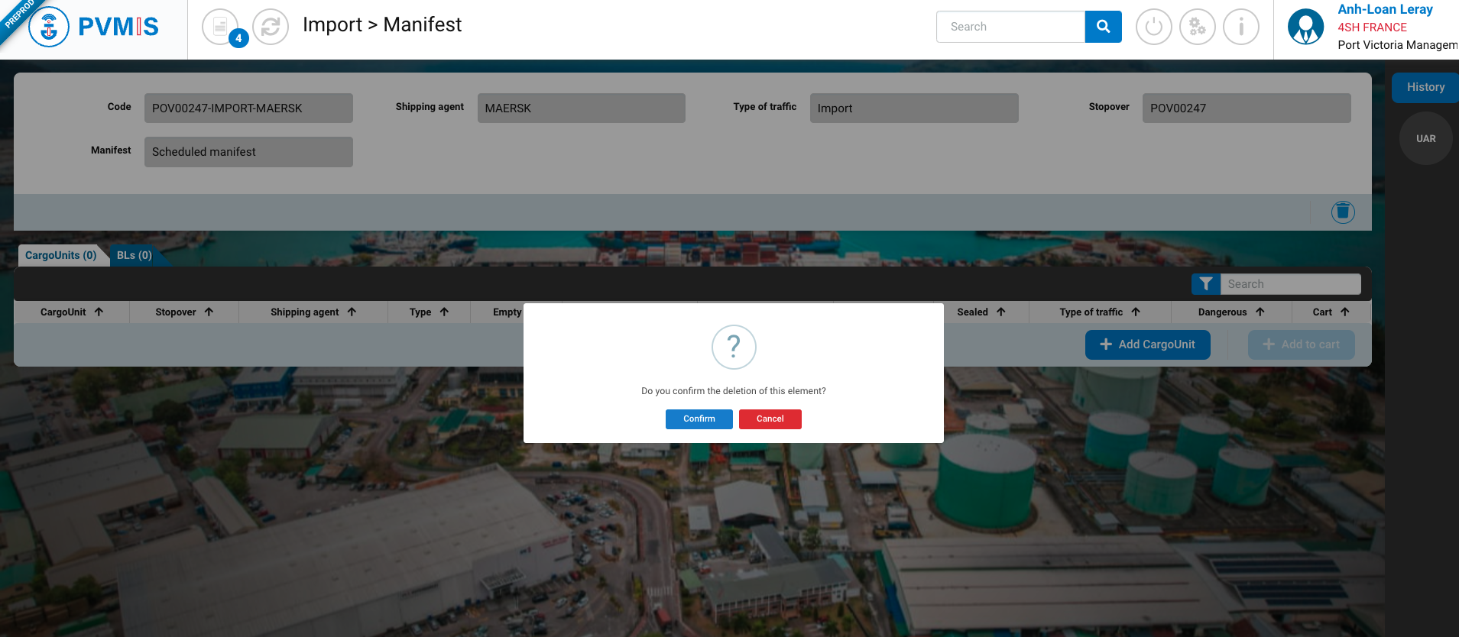
Task: Sort by CargoUnit column arrow
Action: point(99,312)
